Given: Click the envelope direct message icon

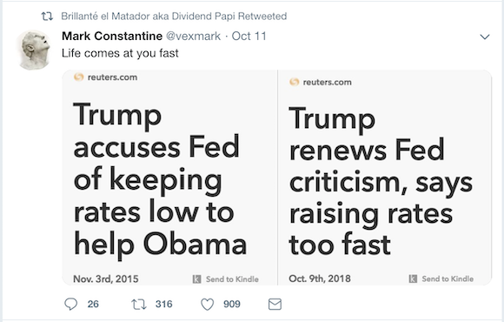Looking at the screenshot, I should click(x=275, y=304).
